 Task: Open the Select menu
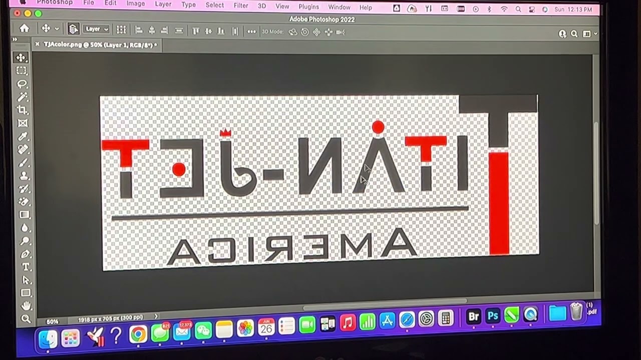[215, 5]
